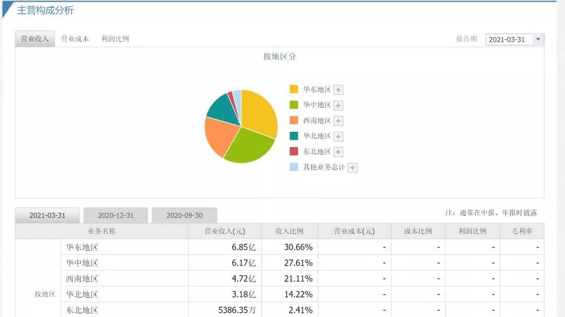Select the 2021-03-31 table tab
Screen dimensions: 565x317
(x=47, y=216)
